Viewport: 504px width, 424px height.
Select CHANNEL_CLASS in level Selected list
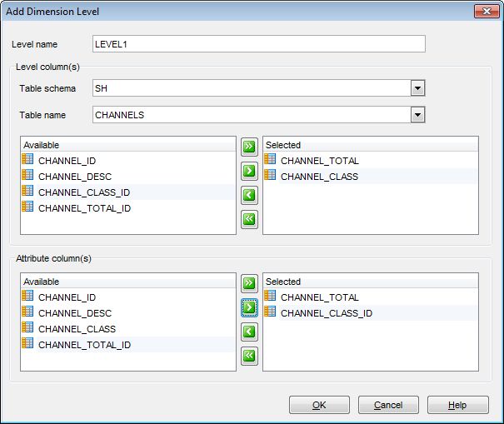point(319,177)
